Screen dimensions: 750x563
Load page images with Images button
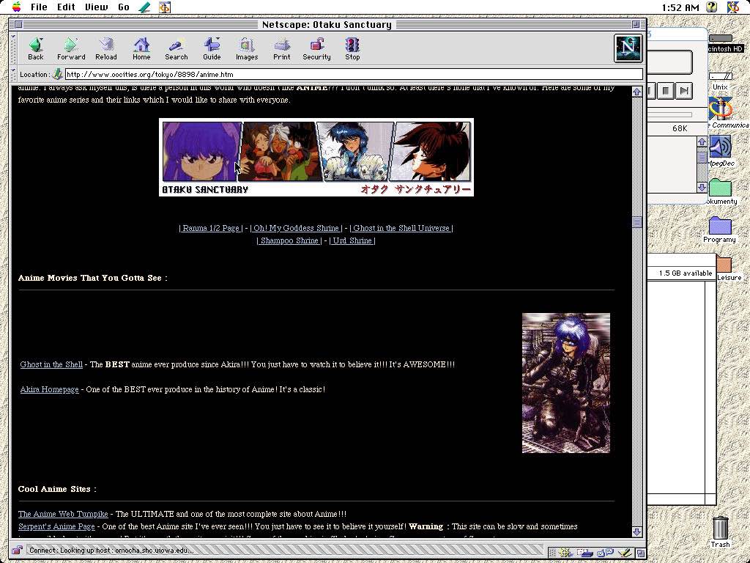247,49
